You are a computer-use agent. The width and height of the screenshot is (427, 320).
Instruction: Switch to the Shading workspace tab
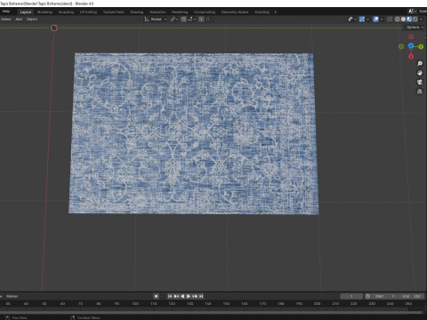coord(137,12)
